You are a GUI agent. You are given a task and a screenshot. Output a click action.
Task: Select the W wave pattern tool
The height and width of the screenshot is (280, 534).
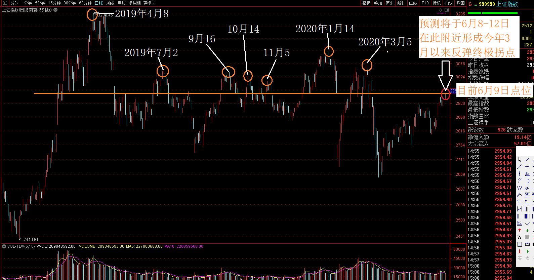point(520,188)
